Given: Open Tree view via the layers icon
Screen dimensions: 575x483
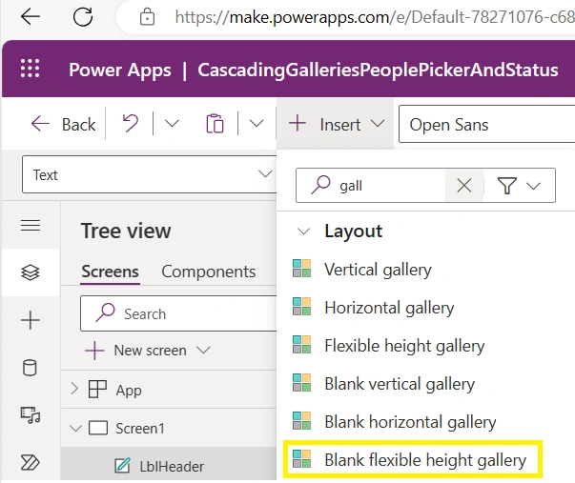Looking at the screenshot, I should (x=31, y=272).
